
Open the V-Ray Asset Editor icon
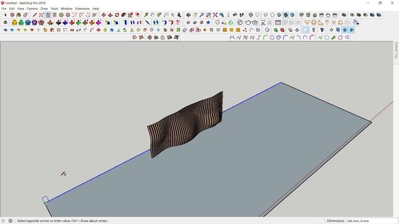pyautogui.click(x=239, y=22)
